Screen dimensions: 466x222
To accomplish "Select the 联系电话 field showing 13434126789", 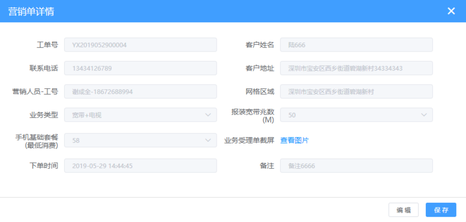I will [x=140, y=68].
